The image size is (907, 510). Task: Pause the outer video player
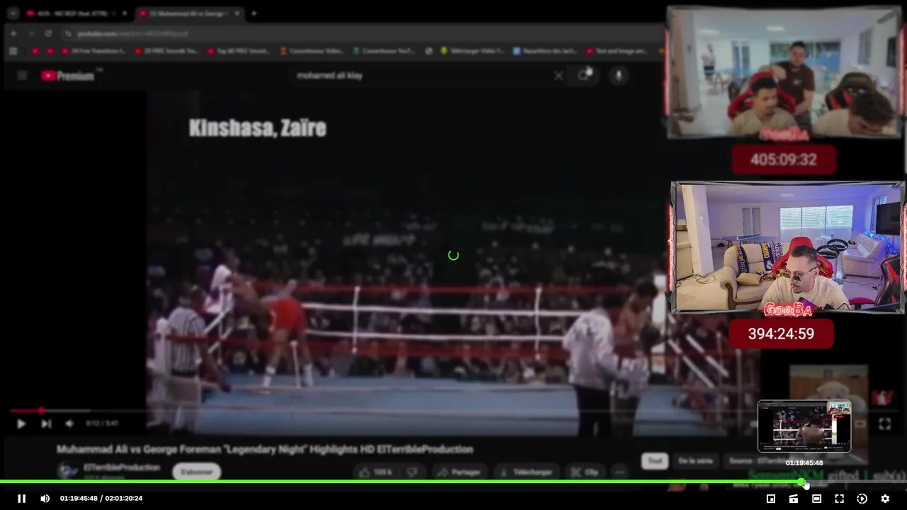21,499
